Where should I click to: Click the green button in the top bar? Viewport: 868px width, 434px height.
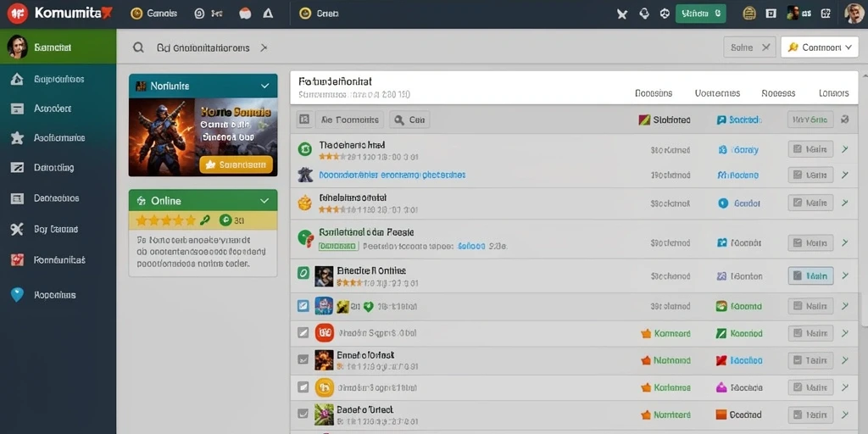click(701, 14)
